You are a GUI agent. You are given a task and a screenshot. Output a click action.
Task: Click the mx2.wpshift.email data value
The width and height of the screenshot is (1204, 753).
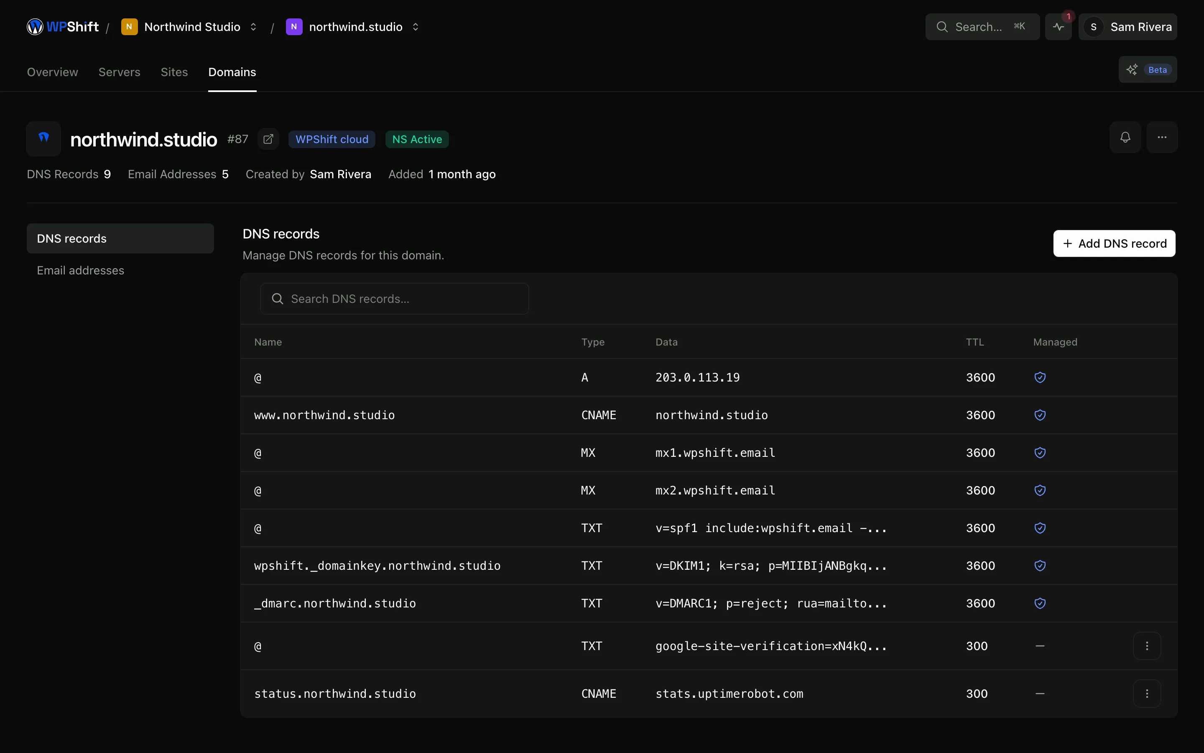point(715,491)
